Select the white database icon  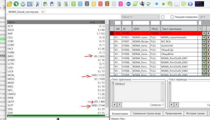[x=114, y=4]
